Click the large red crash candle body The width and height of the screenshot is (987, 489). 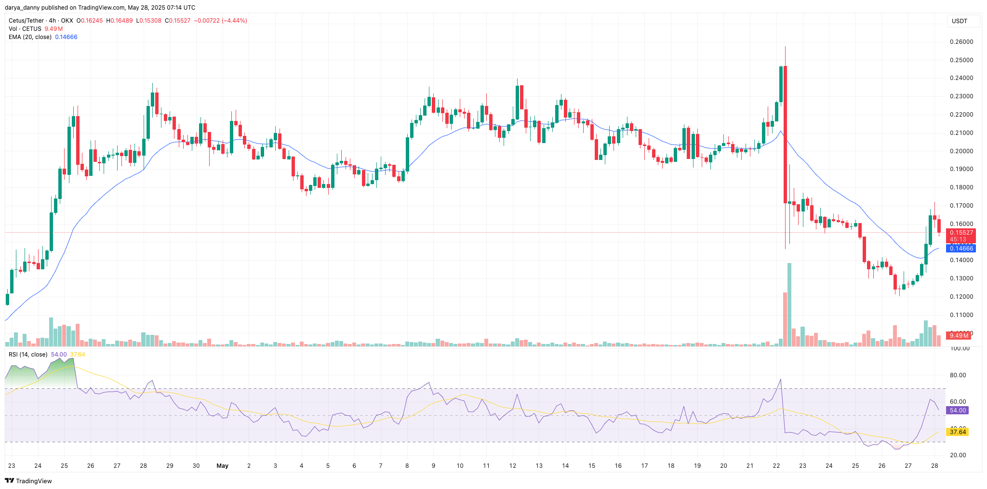pyautogui.click(x=785, y=135)
